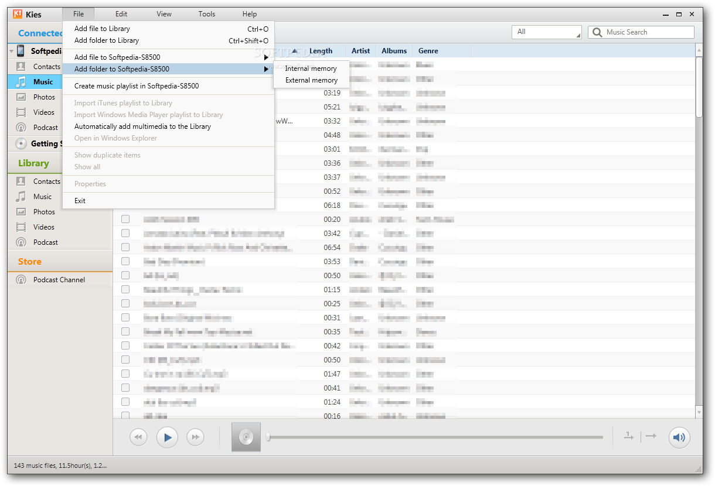The image size is (715, 486).
Task: Select Music under the connected Softpedia device
Action: 43,82
